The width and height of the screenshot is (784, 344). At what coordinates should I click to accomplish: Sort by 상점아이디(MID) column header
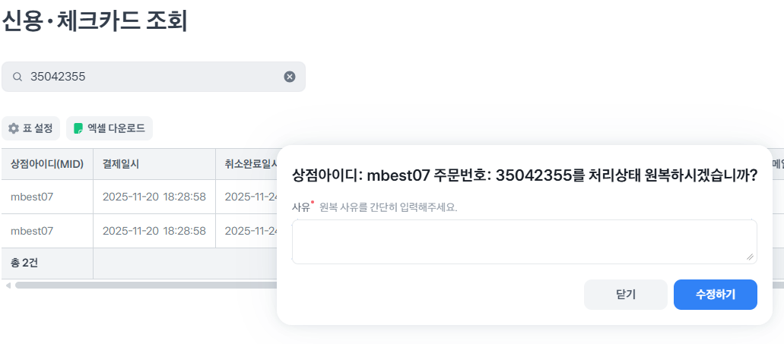(46, 164)
